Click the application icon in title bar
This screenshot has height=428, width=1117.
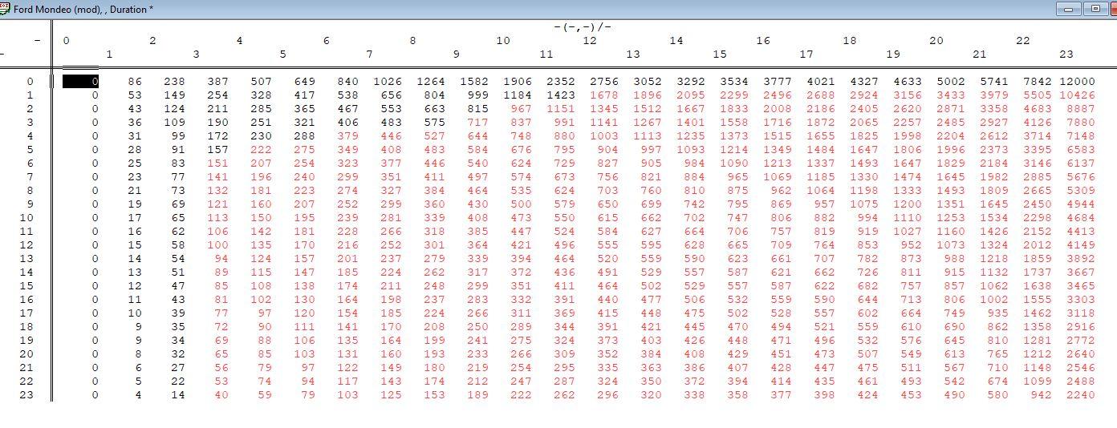(x=5, y=9)
